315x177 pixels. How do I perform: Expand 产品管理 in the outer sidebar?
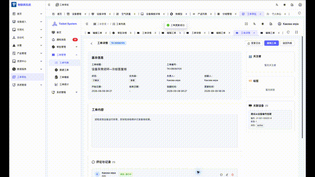point(28,53)
